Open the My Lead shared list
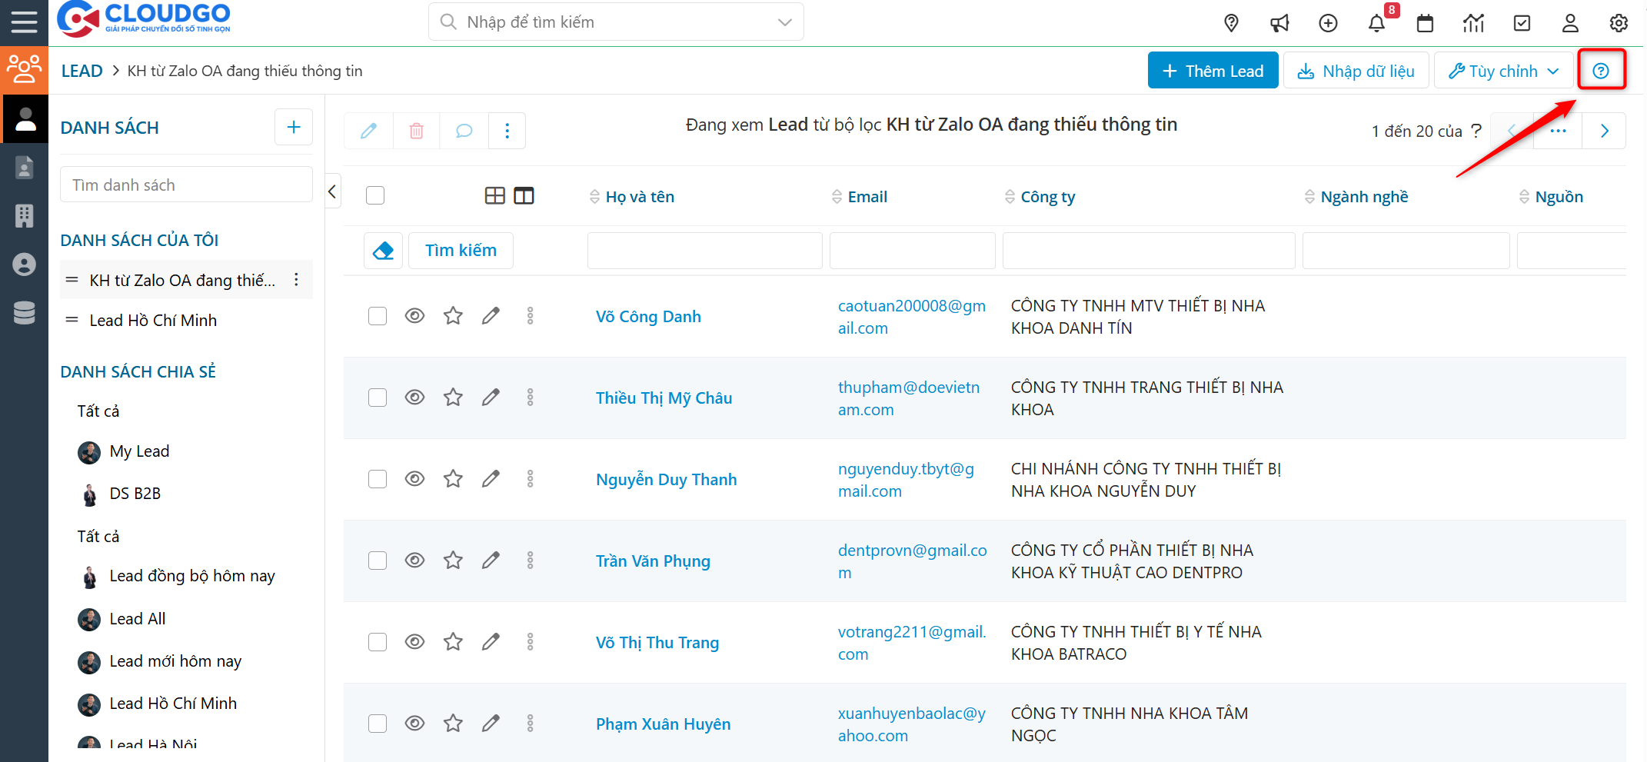This screenshot has width=1647, height=762. click(139, 451)
